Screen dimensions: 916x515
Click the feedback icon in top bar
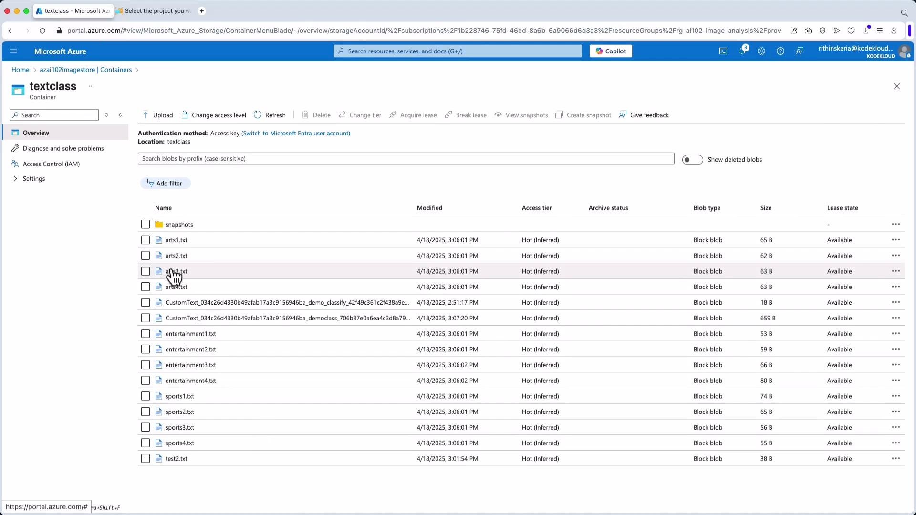click(x=800, y=51)
